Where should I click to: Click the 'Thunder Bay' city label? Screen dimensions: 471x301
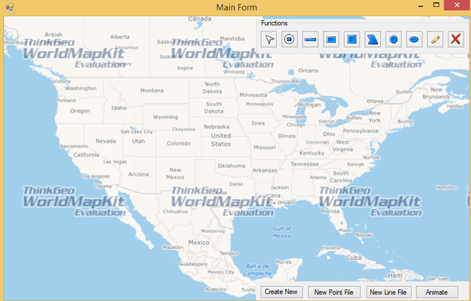[x=285, y=81]
